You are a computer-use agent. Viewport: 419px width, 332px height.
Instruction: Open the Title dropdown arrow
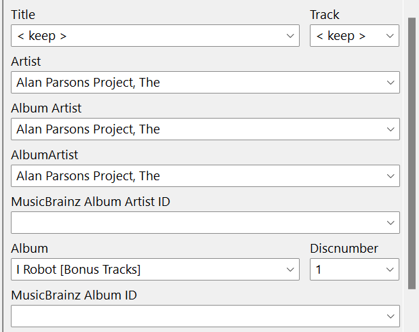click(x=290, y=36)
